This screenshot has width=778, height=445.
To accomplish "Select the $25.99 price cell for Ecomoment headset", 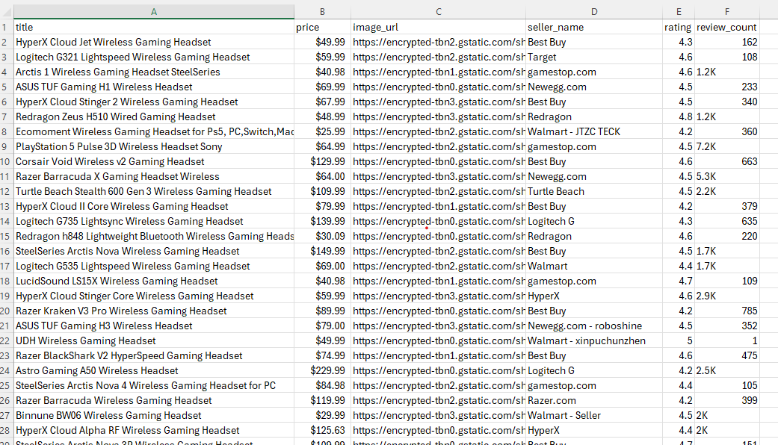I will tap(322, 131).
